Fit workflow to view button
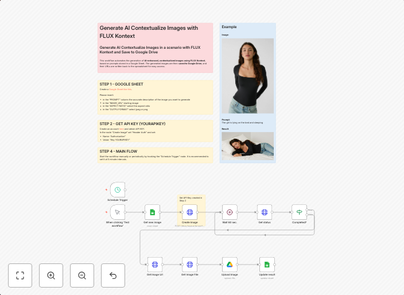The image size is (404, 295). pyautogui.click(x=20, y=275)
